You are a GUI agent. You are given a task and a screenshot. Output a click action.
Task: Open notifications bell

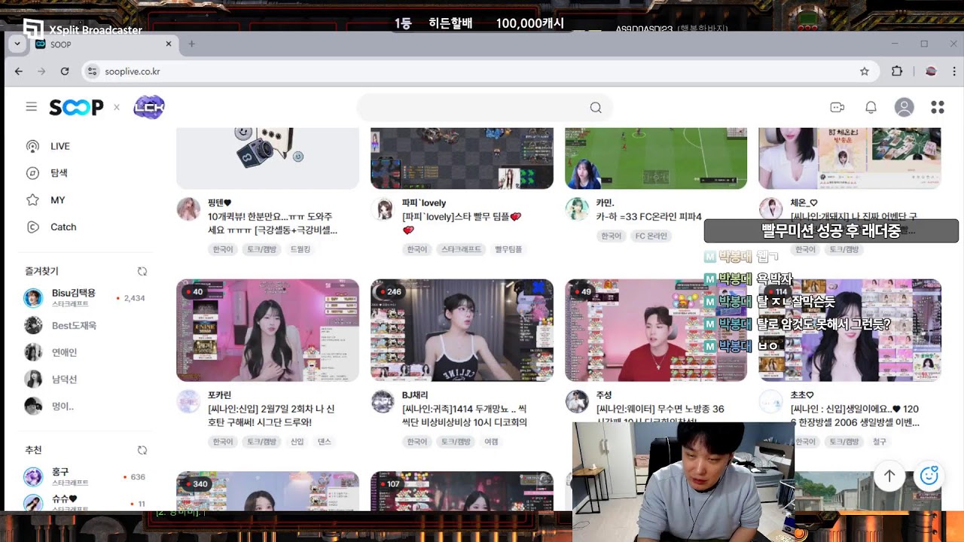click(871, 108)
